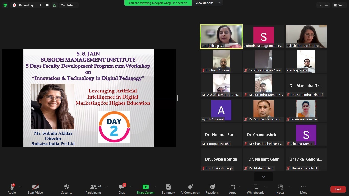
Task: Open the View Options dropdown
Action: (208, 3)
